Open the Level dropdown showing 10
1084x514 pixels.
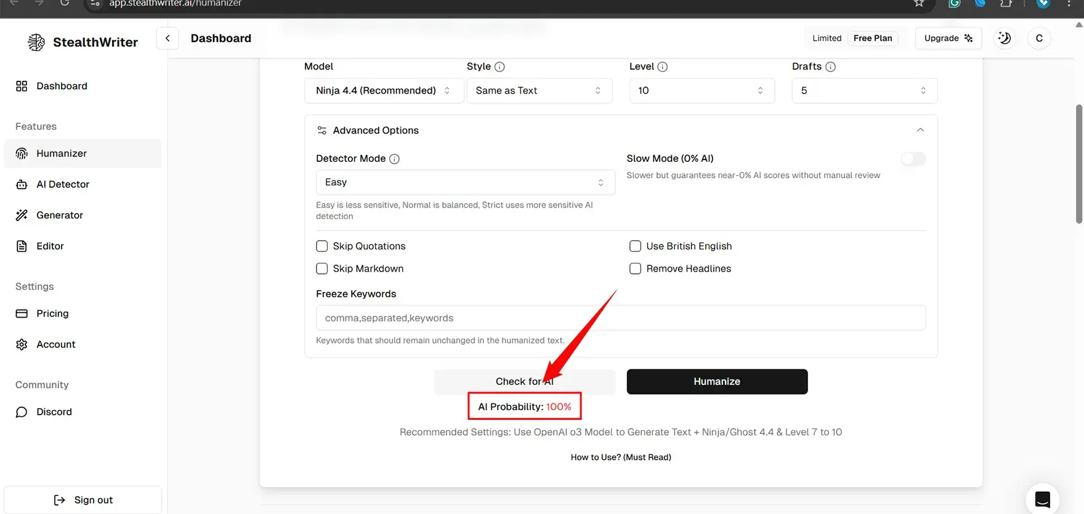click(702, 90)
